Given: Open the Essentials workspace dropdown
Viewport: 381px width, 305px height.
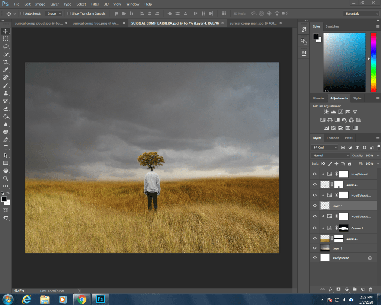Looking at the screenshot, I should pos(361,13).
